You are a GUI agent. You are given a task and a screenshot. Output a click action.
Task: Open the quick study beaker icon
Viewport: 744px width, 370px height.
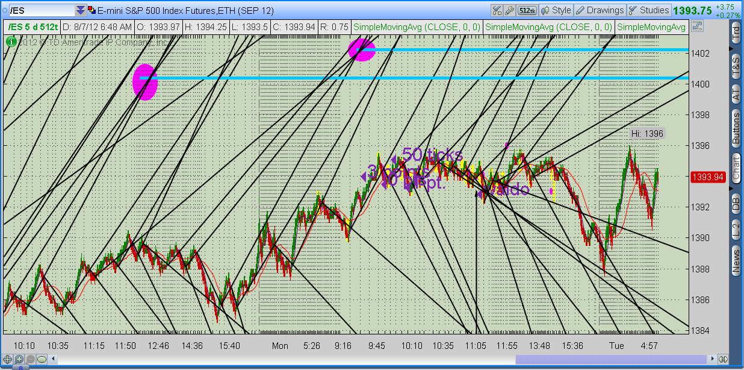click(497, 10)
